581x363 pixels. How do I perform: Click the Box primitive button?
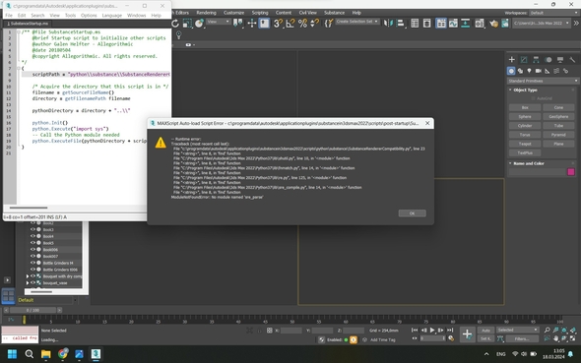(x=525, y=107)
